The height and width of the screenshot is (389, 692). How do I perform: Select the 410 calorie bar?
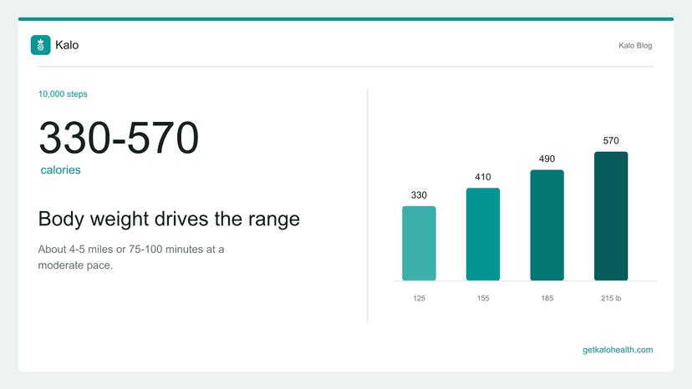pos(483,235)
